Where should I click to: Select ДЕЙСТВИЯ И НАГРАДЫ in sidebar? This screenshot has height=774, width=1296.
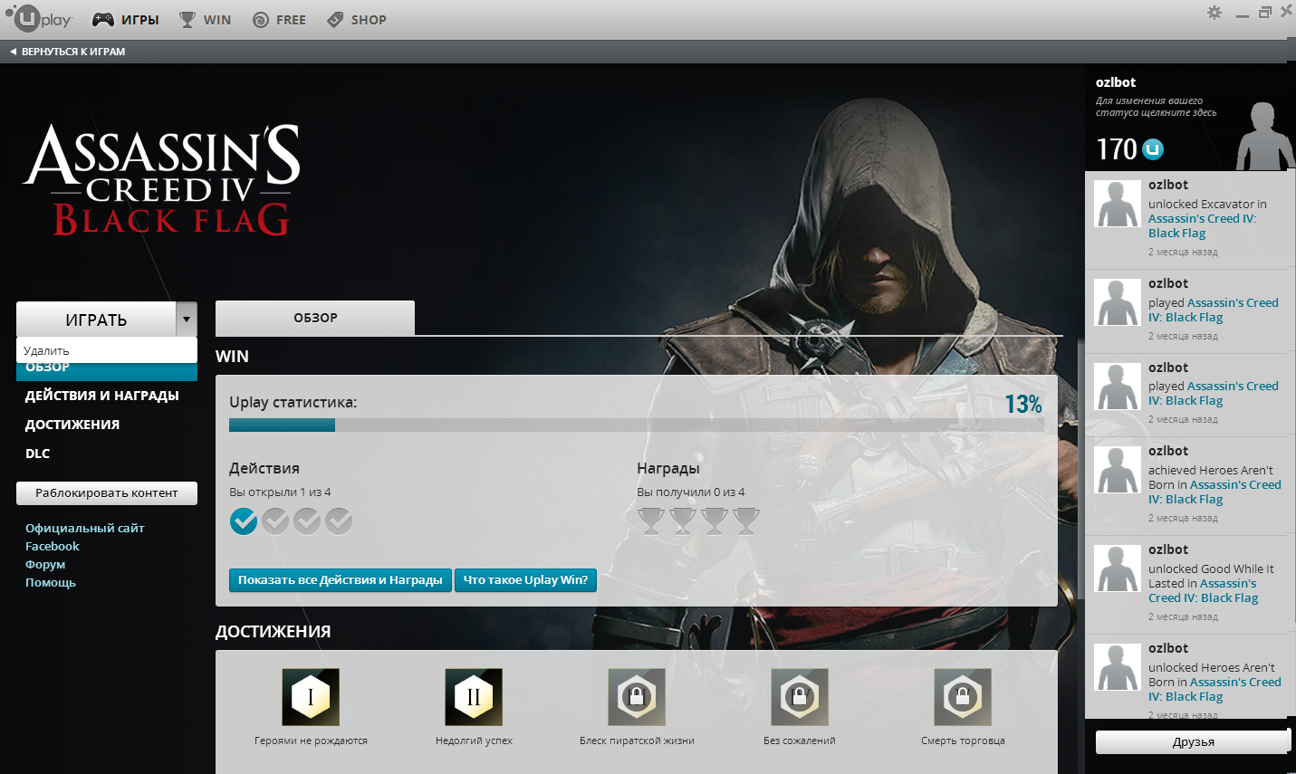101,396
